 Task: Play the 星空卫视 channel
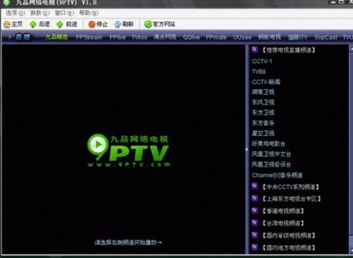pos(263,133)
